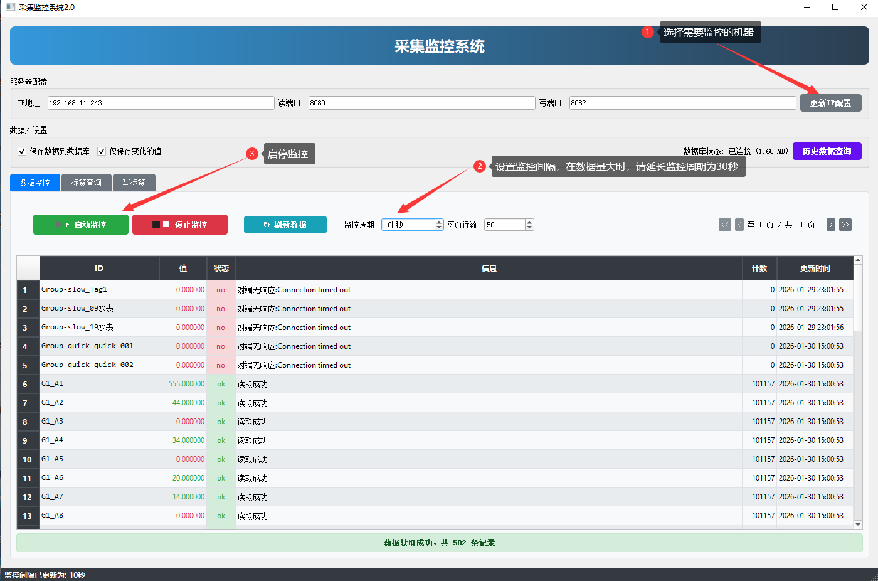
Task: Toggle save data to database checkbox
Action: (x=22, y=151)
